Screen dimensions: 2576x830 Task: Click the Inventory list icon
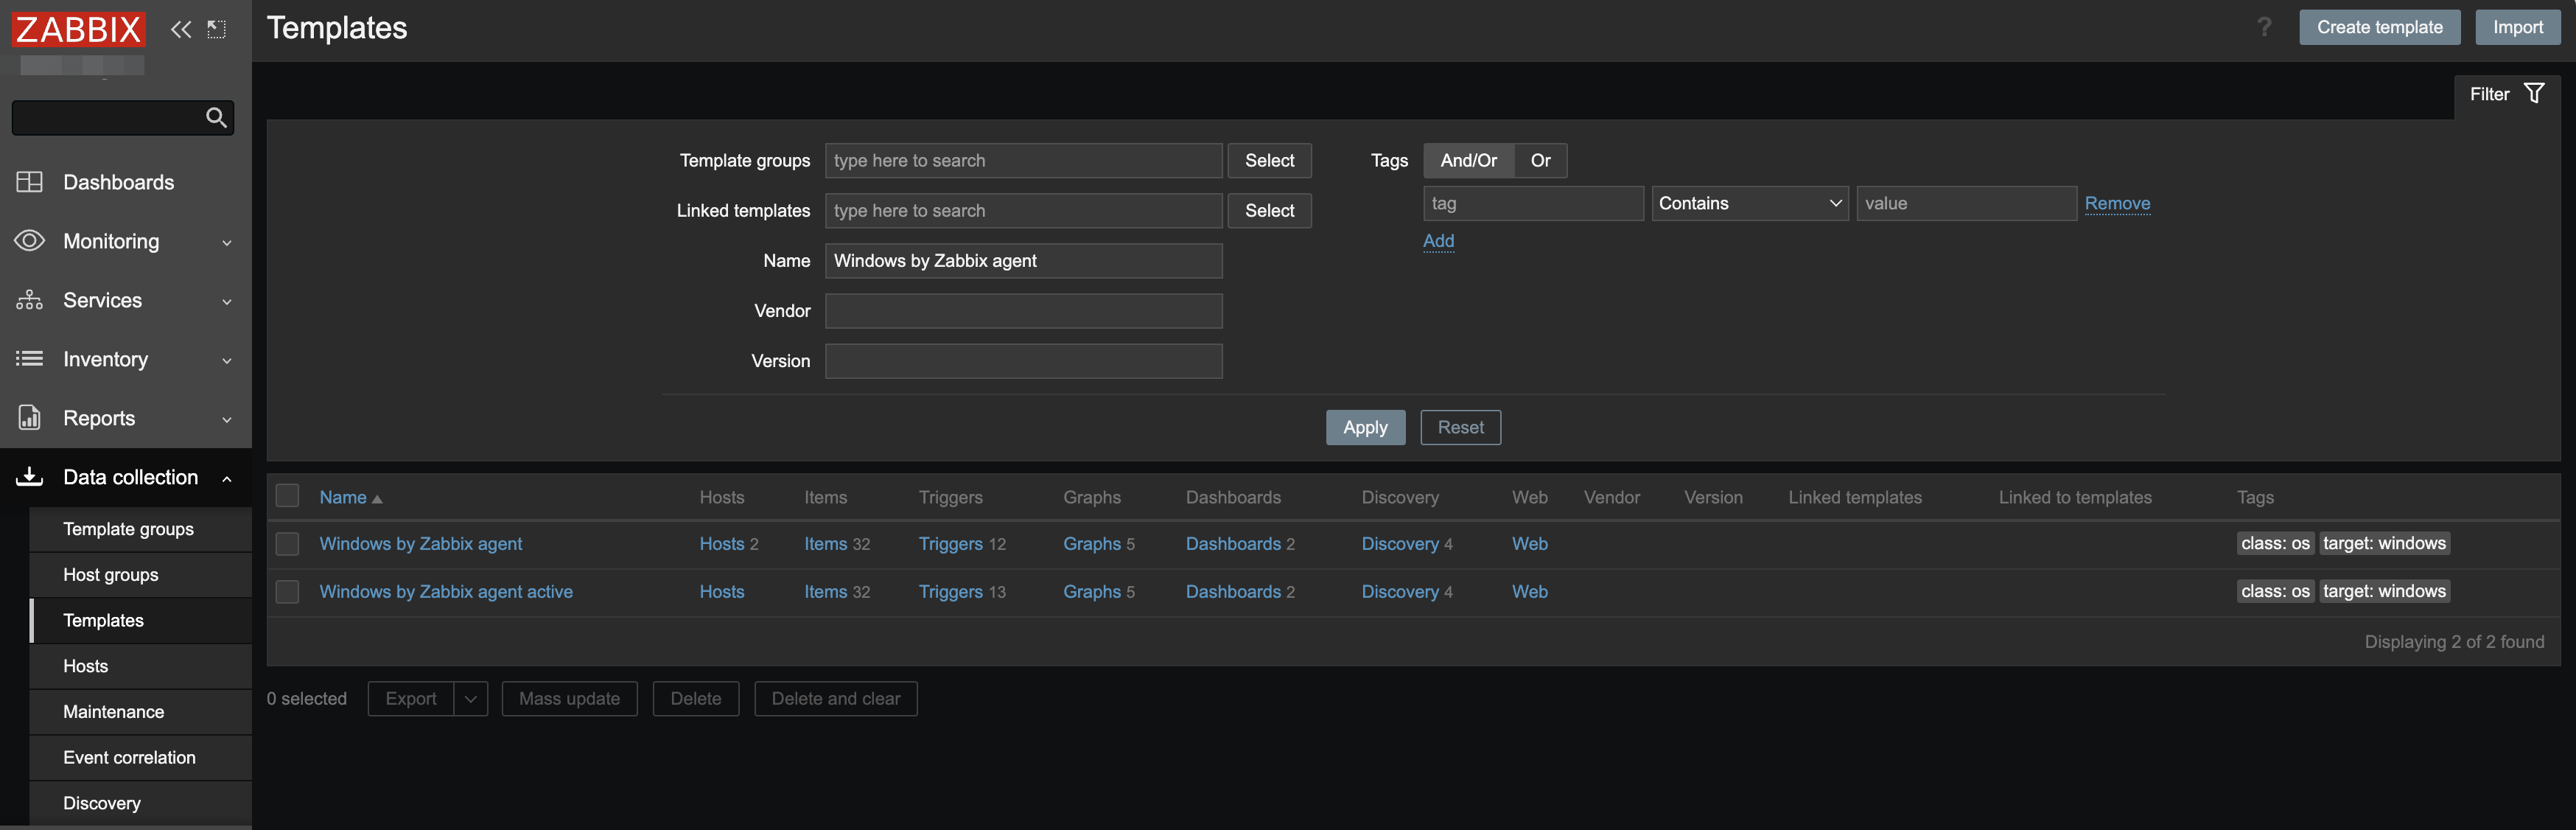pyautogui.click(x=29, y=359)
